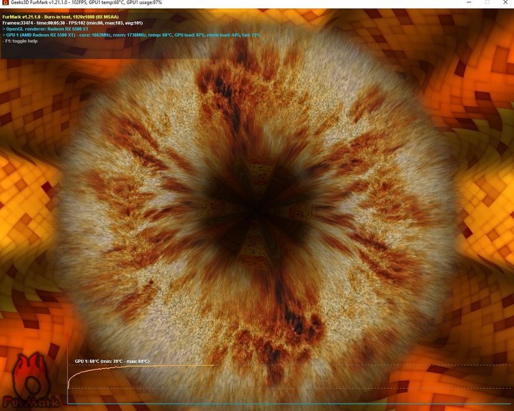Click the furry donut center
Viewport: 514px width, 411px height.
pyautogui.click(x=257, y=210)
